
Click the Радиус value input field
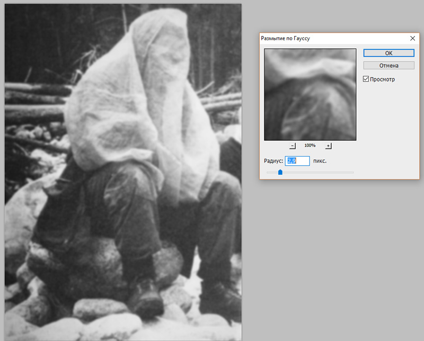(x=297, y=161)
